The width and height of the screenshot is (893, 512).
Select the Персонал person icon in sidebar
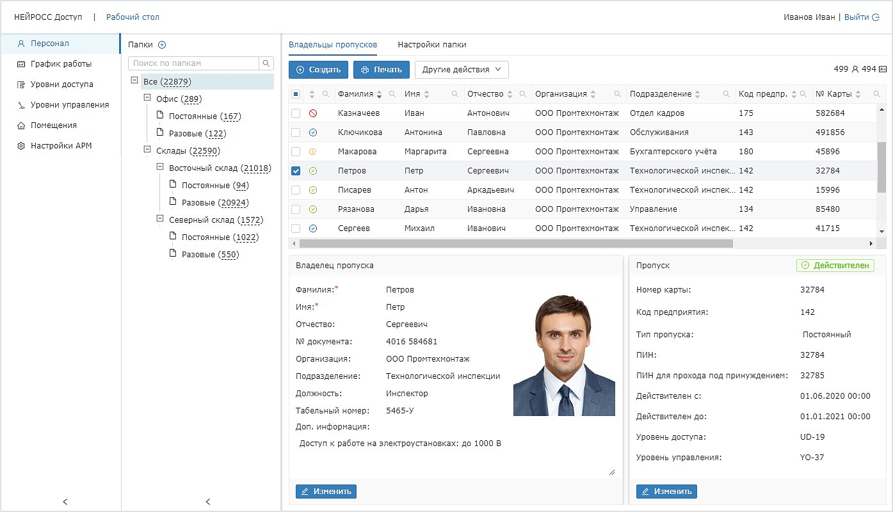tap(21, 44)
